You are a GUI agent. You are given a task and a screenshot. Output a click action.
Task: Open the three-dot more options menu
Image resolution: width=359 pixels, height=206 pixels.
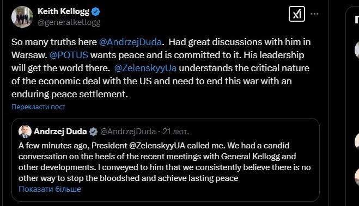click(x=314, y=14)
